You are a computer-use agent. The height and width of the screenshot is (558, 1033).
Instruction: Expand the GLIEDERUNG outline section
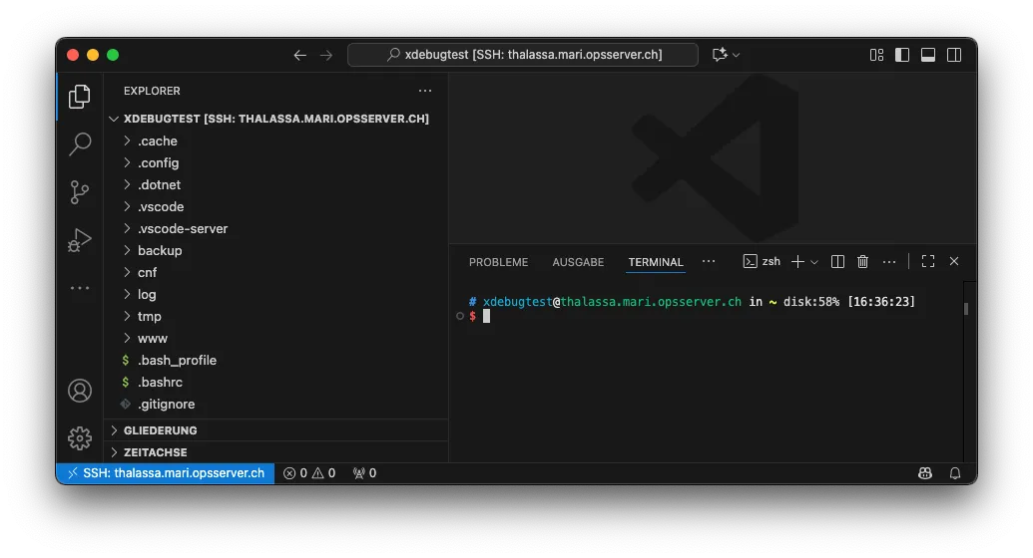pyautogui.click(x=276, y=430)
